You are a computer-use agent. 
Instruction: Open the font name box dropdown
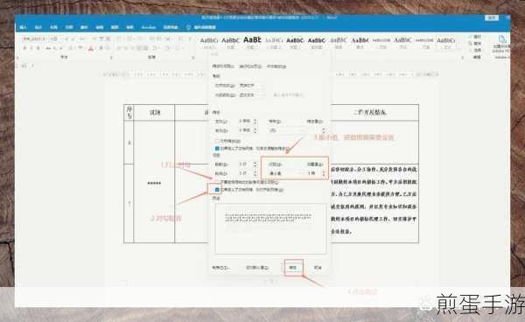tap(47, 38)
